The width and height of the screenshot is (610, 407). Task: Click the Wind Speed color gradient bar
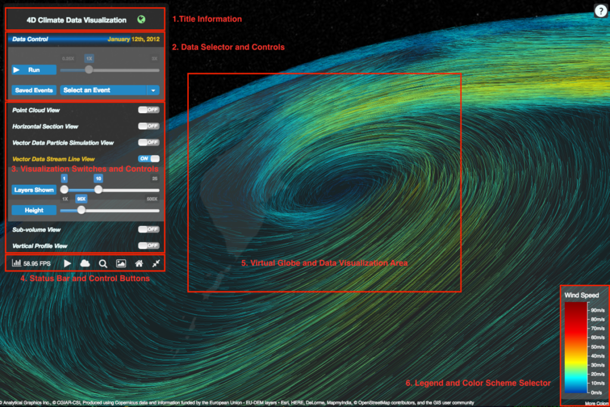(576, 349)
